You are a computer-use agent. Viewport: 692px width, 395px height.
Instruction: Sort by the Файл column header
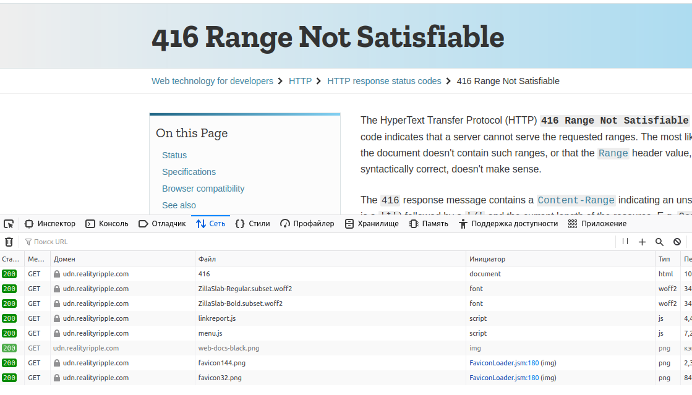[330, 259]
